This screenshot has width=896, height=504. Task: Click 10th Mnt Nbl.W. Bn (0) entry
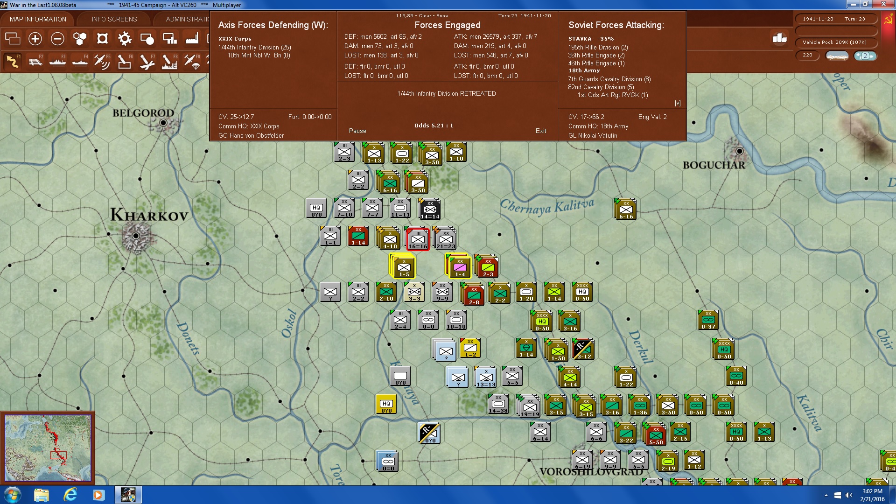tap(259, 56)
